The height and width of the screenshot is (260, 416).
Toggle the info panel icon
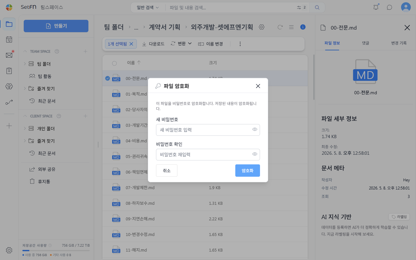(303, 27)
